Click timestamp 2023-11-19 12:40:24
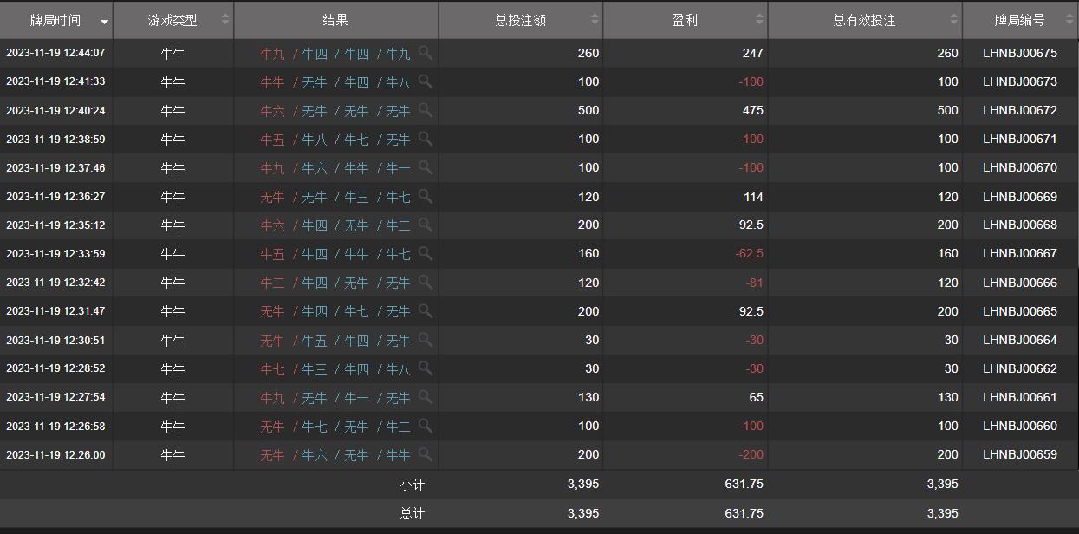 (55, 110)
